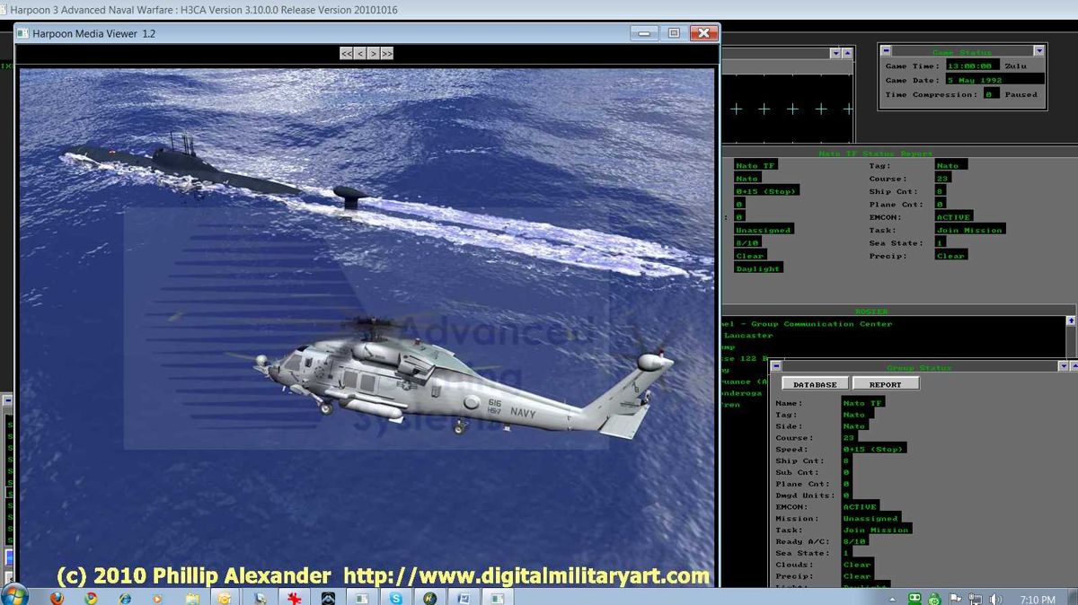Click Group Status window up arrow
The width and height of the screenshot is (1078, 605).
point(1074,366)
